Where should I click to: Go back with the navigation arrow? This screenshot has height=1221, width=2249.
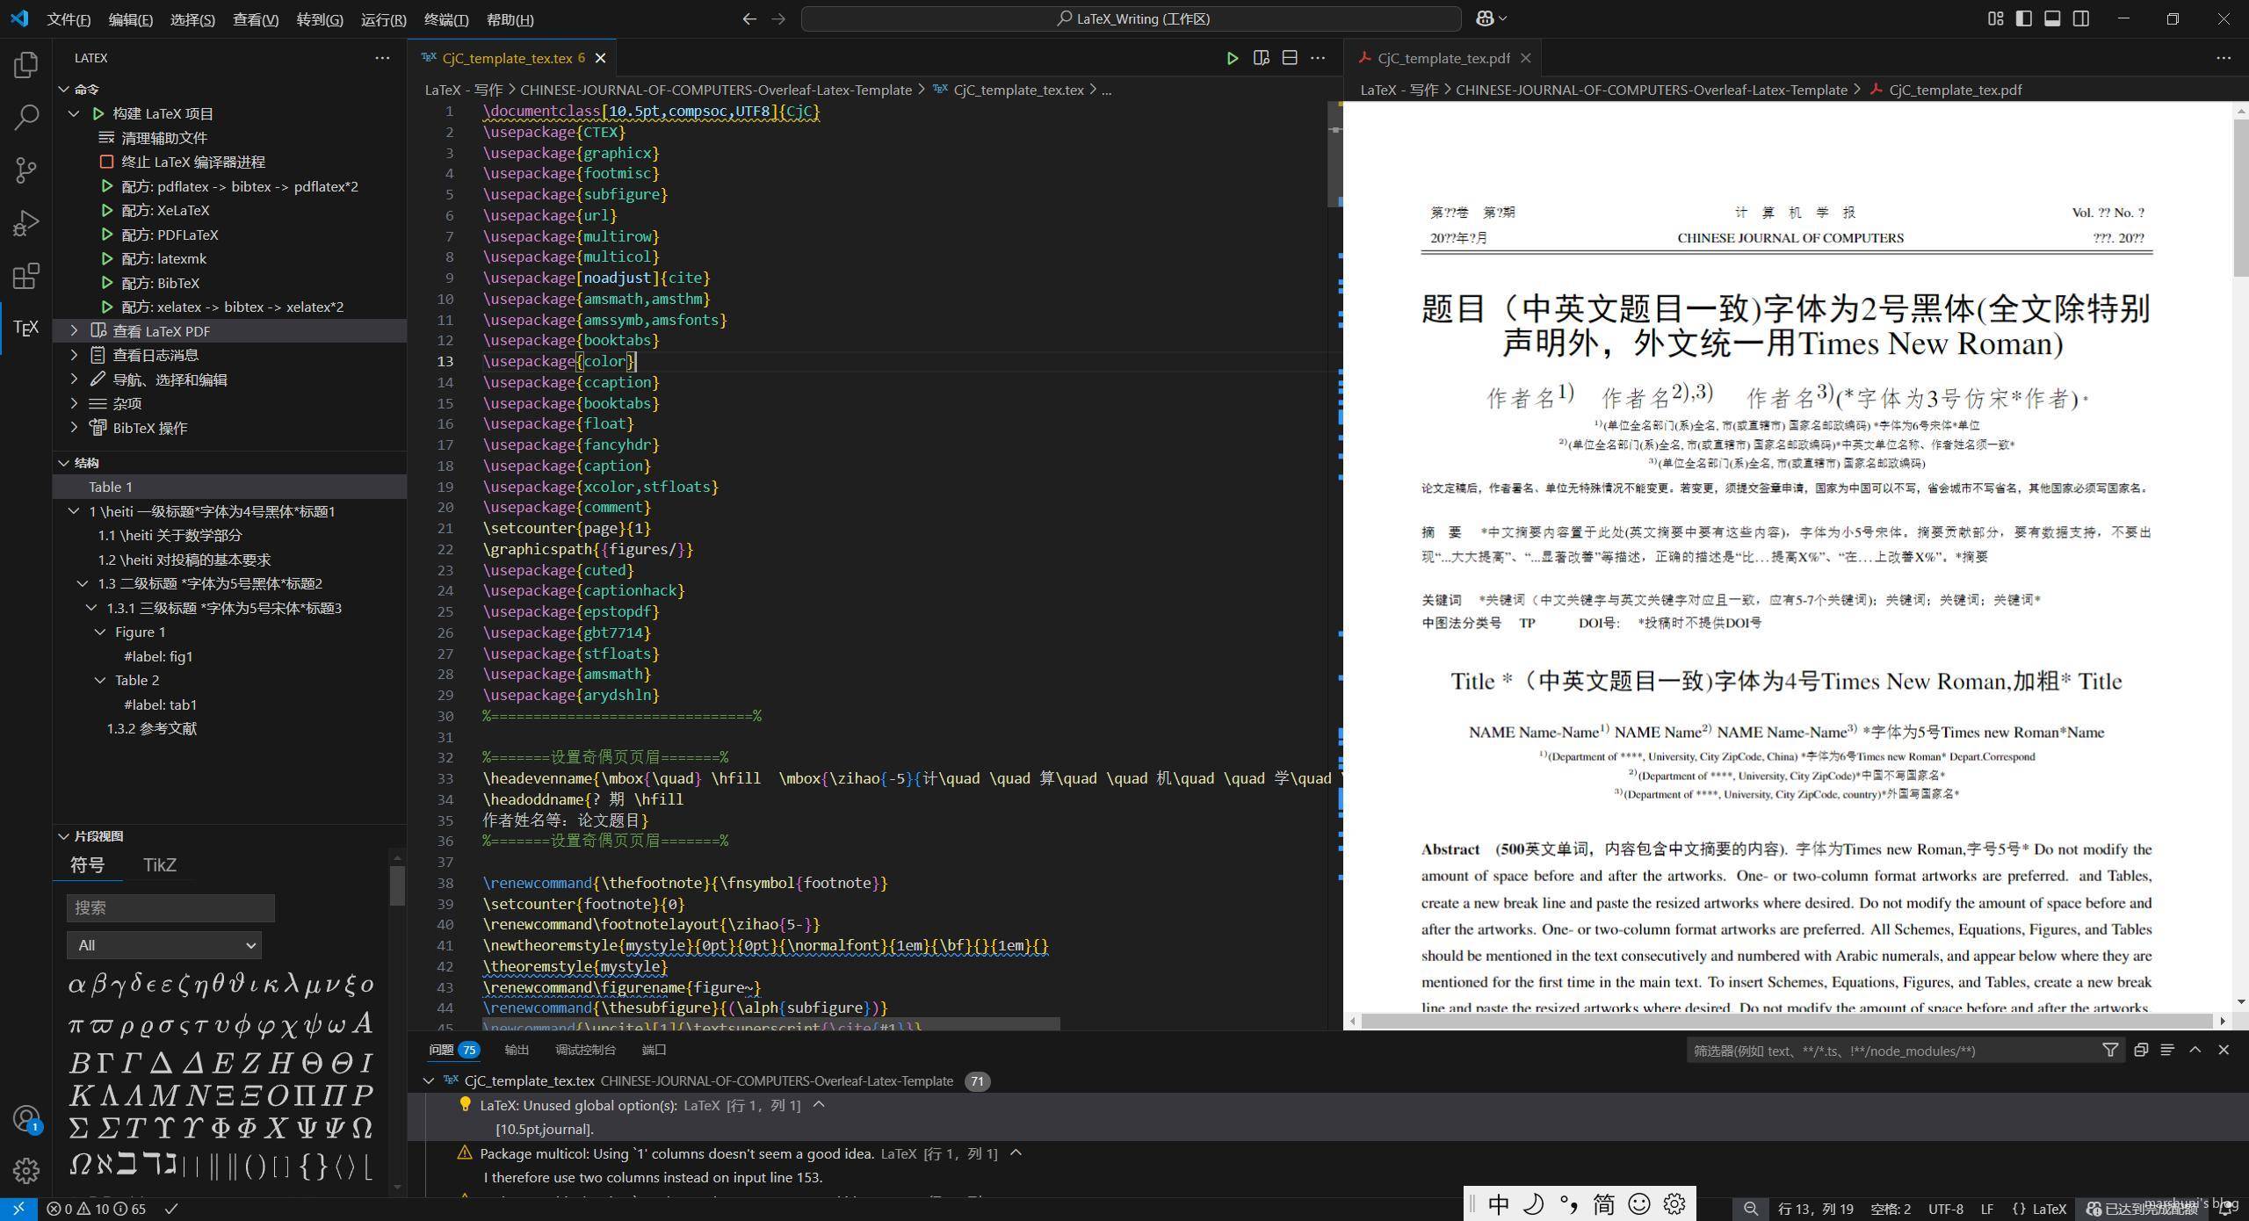[749, 18]
